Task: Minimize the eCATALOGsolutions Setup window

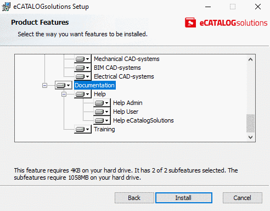Action: [208, 7]
